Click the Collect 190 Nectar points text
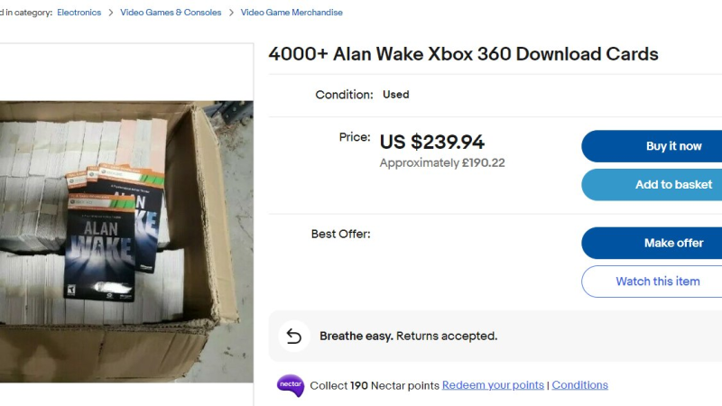This screenshot has width=722, height=406. [374, 385]
